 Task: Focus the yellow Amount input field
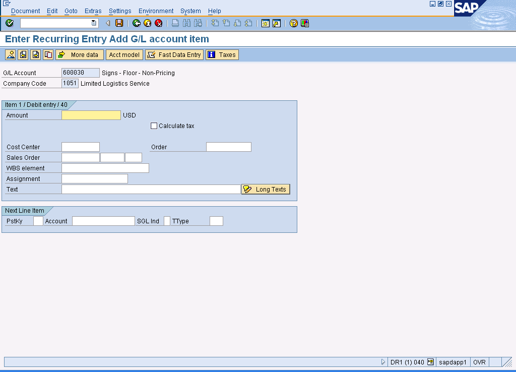tap(91, 115)
